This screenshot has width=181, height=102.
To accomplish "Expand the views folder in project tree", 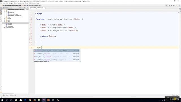I will point(5,22).
